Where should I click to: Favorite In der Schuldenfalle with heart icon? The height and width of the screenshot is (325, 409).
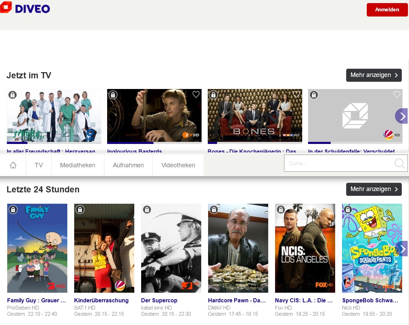[x=397, y=94]
